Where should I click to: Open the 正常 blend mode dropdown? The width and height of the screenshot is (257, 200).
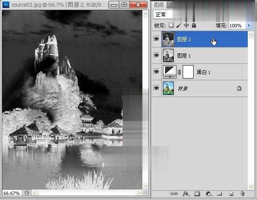point(163,15)
